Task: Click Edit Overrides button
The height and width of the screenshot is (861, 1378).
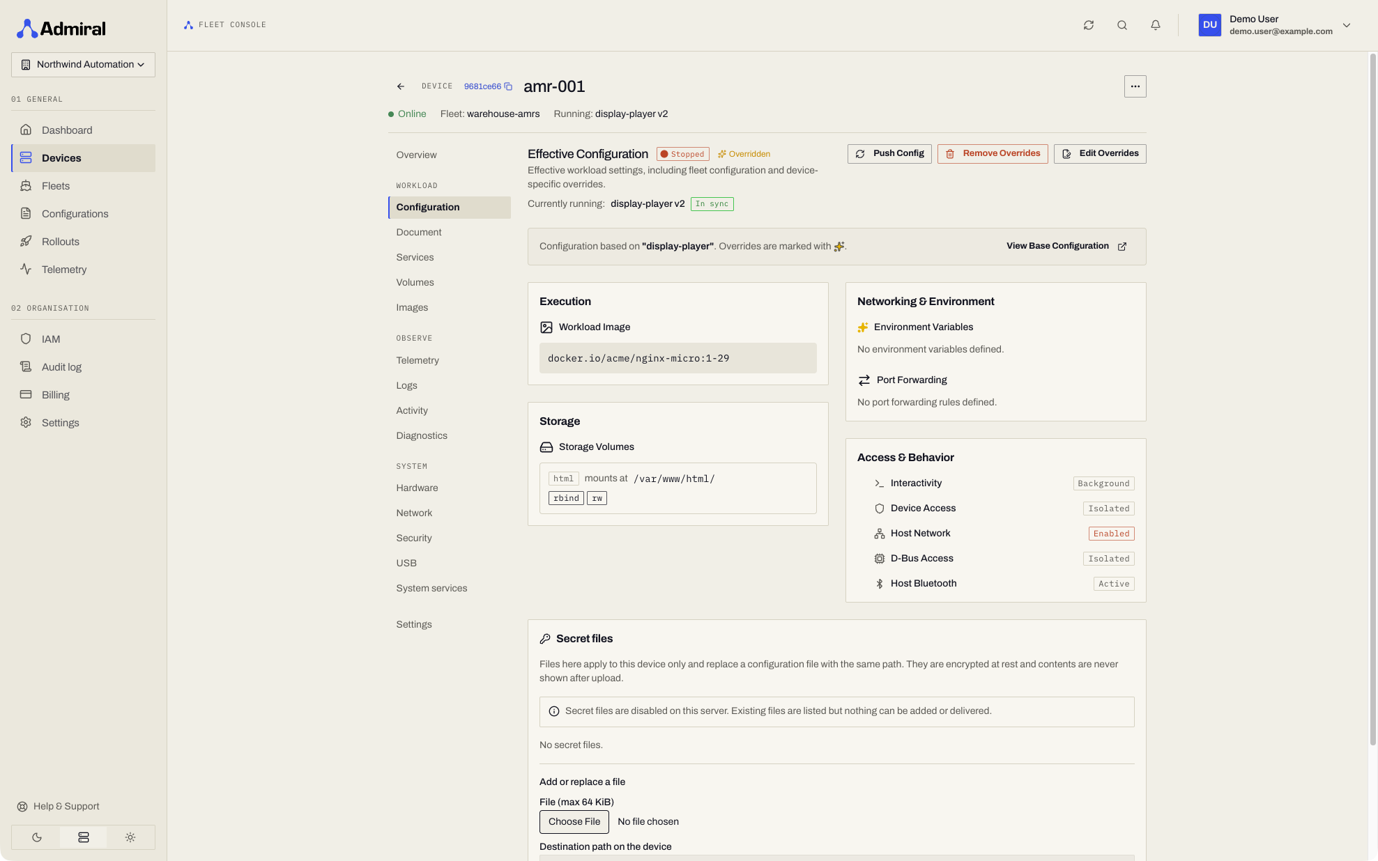Action: pos(1100,154)
